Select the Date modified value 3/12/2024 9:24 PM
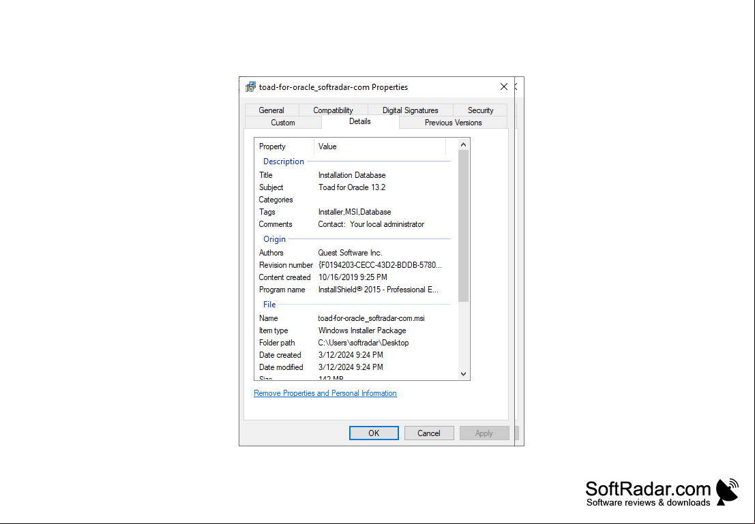Image resolution: width=755 pixels, height=524 pixels. click(x=351, y=367)
